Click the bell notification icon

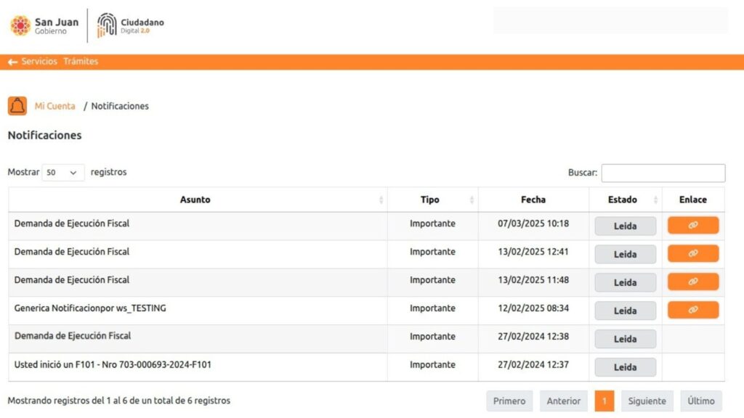17,106
